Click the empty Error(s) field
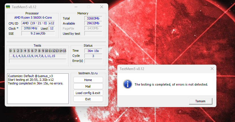This screenshot has height=122, width=235. (x=93, y=61)
